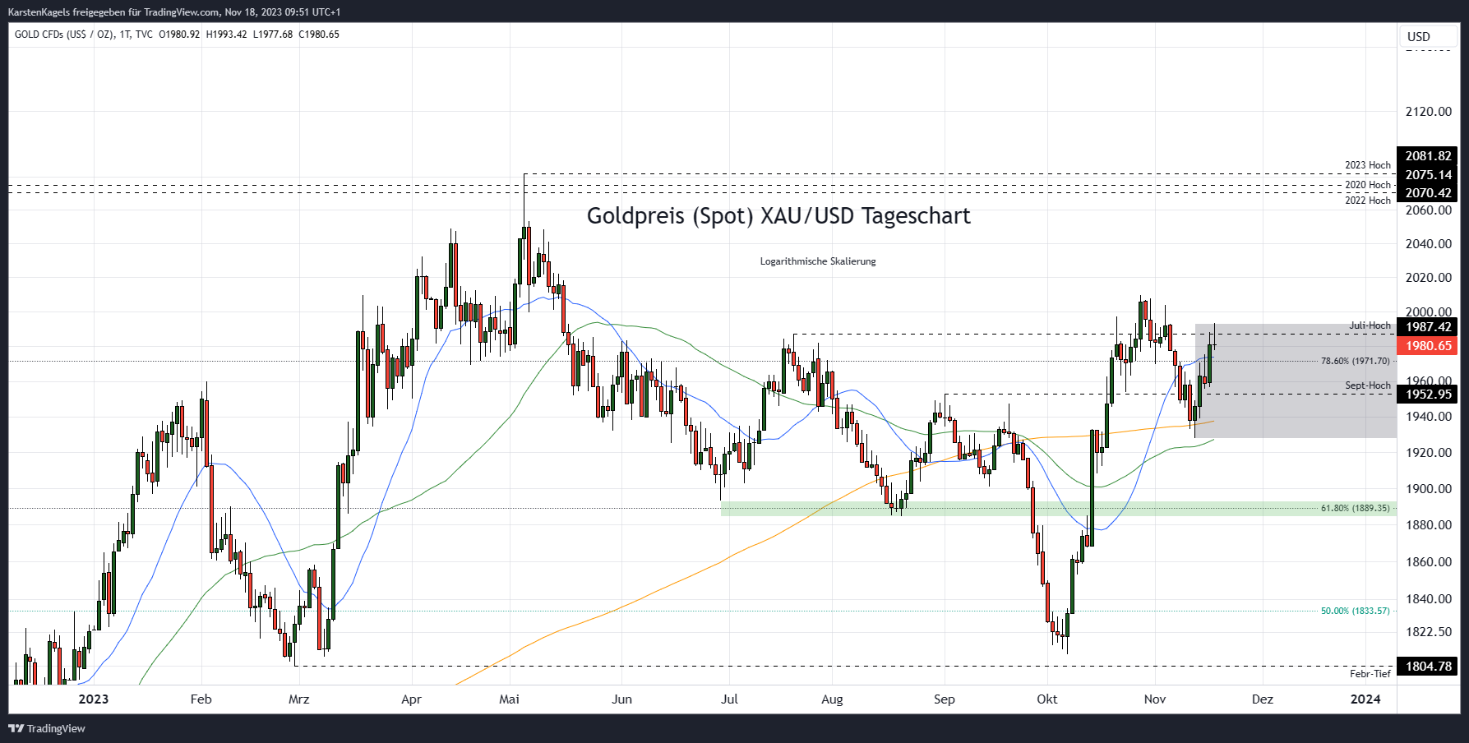Click the Mai label on time axis

tap(509, 699)
